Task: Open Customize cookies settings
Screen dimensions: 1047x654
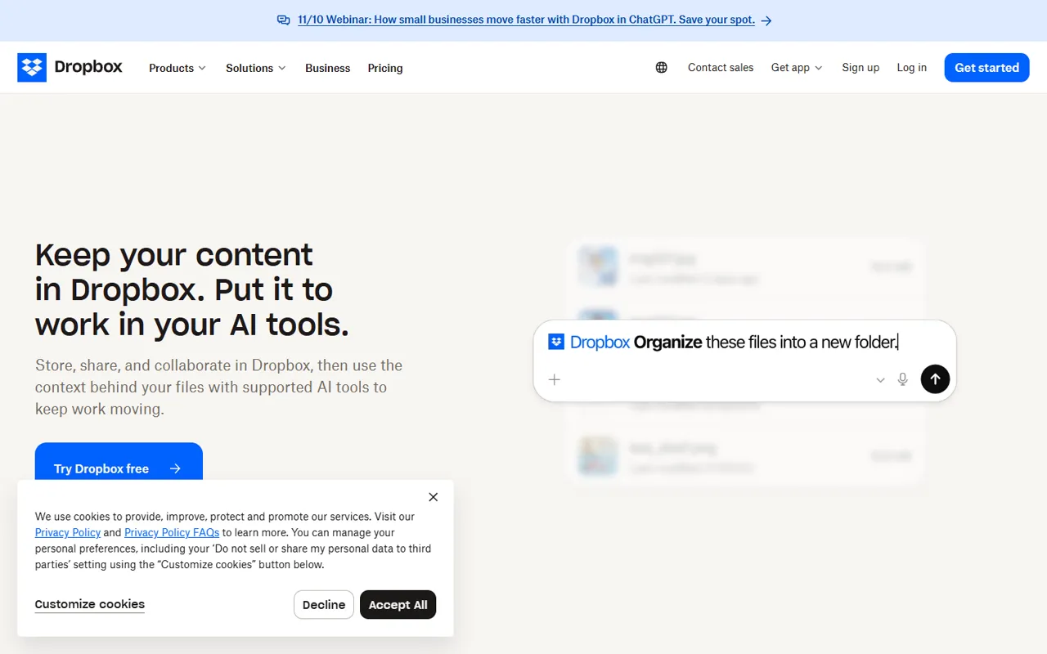Action: tap(90, 604)
